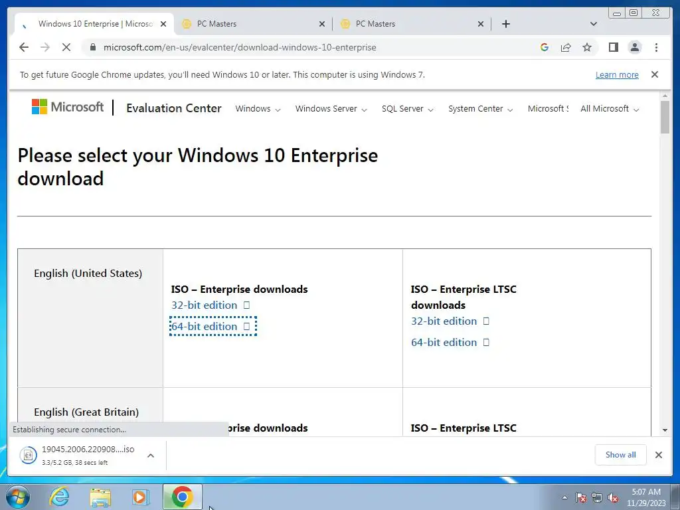This screenshot has width=680, height=510.
Task: Switch to the second PC Masters tab
Action: coord(412,24)
